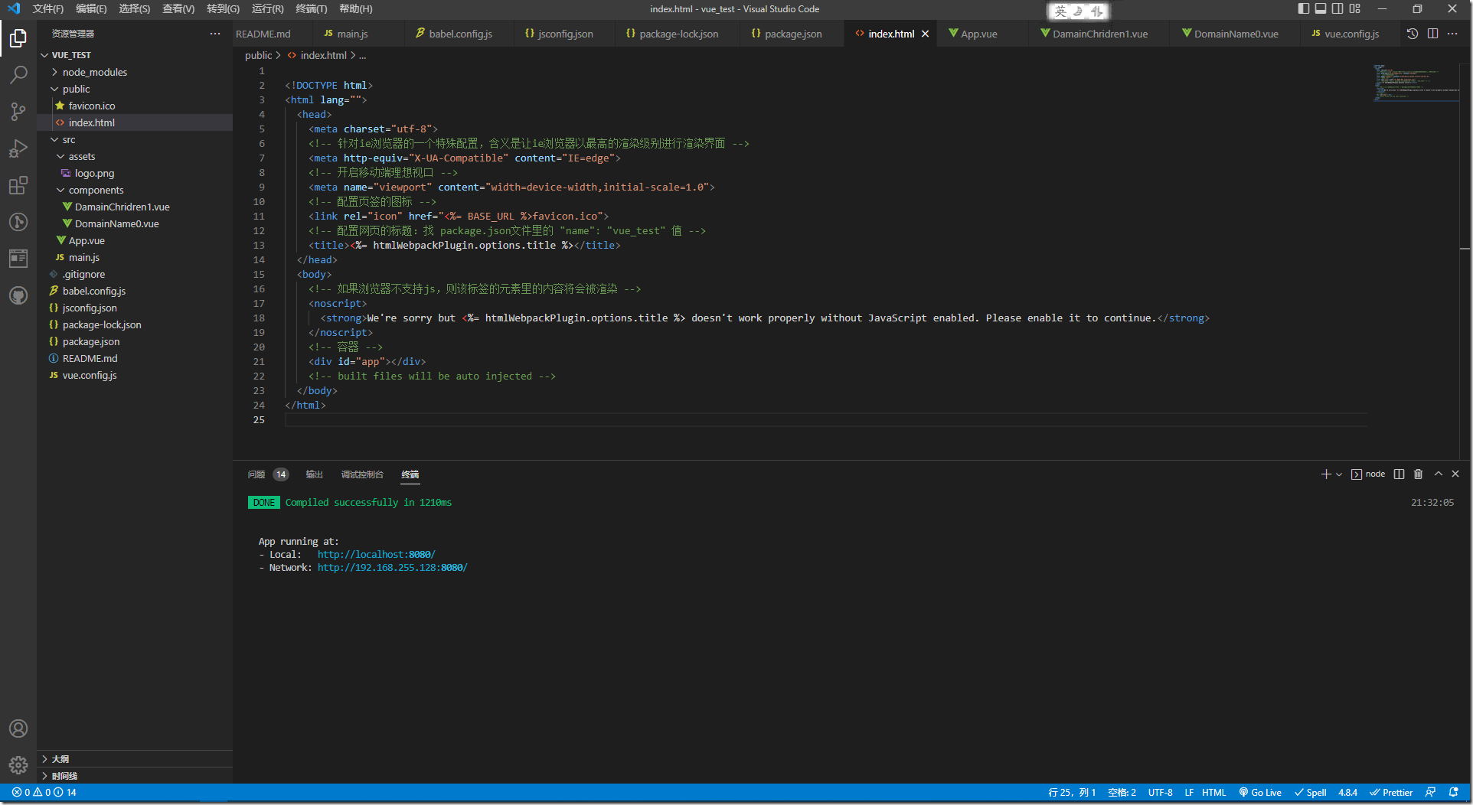Open the GitHub view in activity bar
Screen dimensions: 1473x805
[18, 295]
